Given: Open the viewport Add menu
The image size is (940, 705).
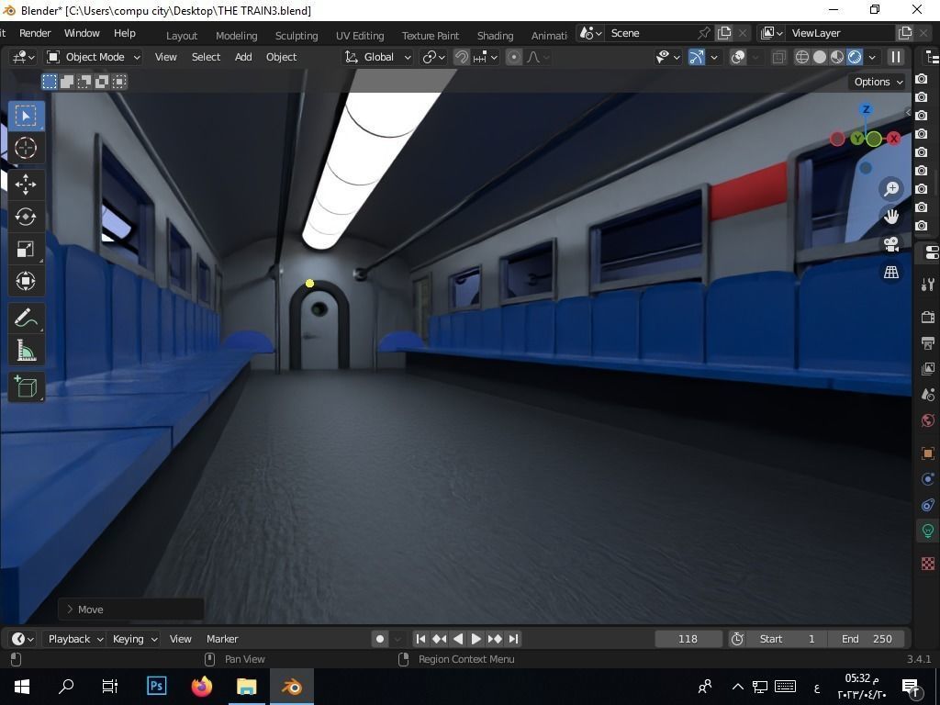Looking at the screenshot, I should (x=242, y=57).
